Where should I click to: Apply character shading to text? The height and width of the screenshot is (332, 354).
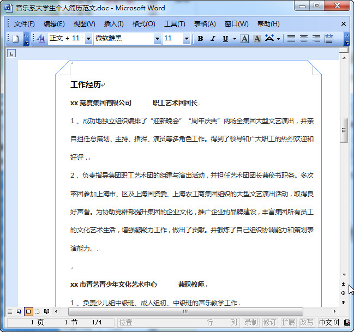click(257, 39)
